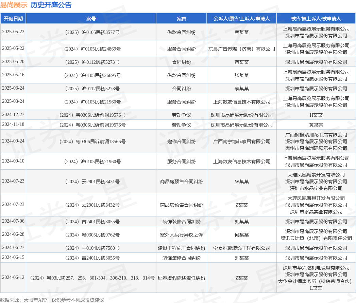Click the 数据来源 footer note
The height and width of the screenshot is (303, 356).
point(52,300)
